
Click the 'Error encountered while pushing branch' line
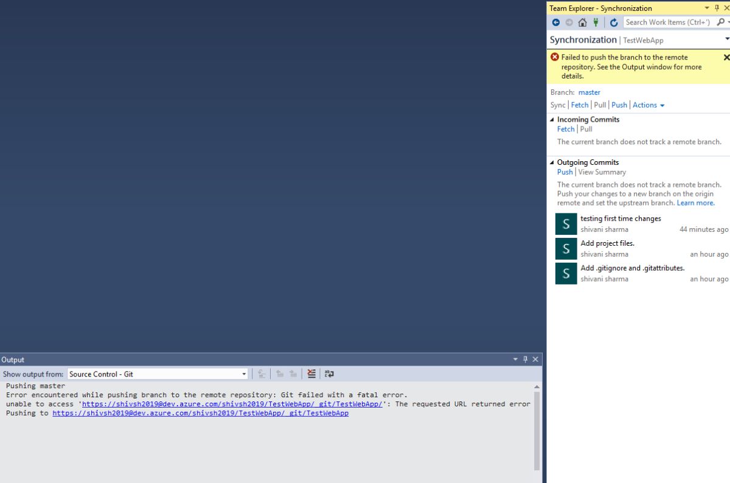click(x=207, y=395)
